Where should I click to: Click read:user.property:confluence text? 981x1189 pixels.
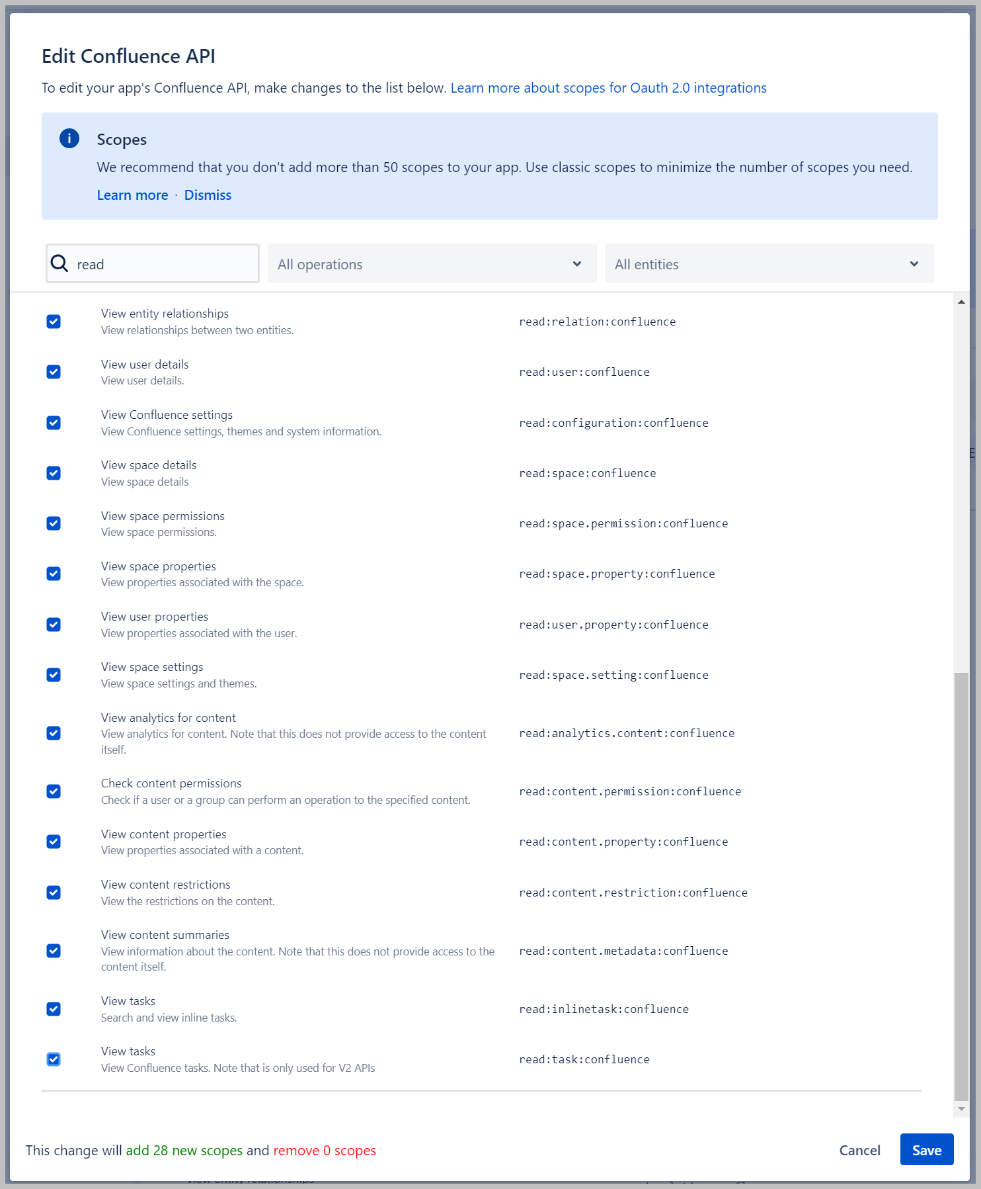(613, 625)
